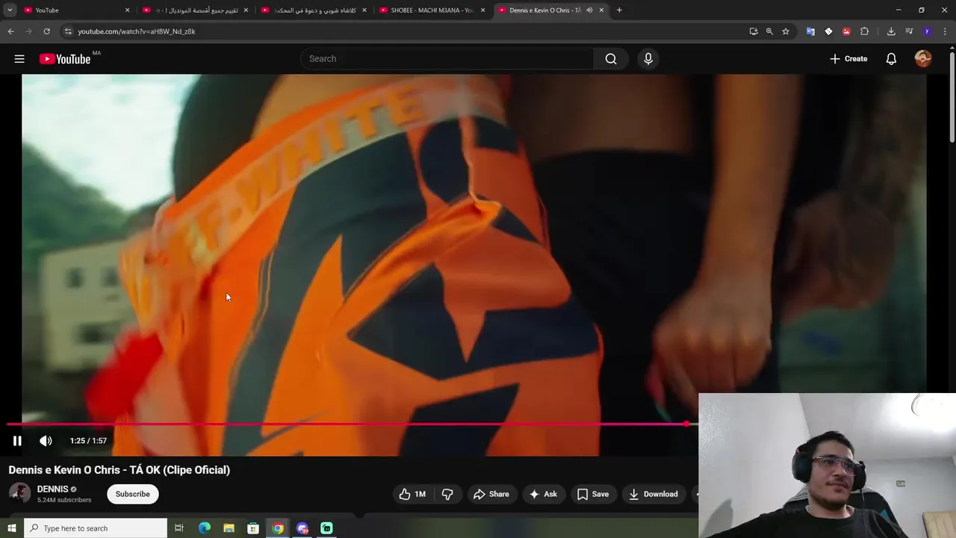Open the red image extension
Image resolution: width=956 pixels, height=538 pixels.
(846, 31)
